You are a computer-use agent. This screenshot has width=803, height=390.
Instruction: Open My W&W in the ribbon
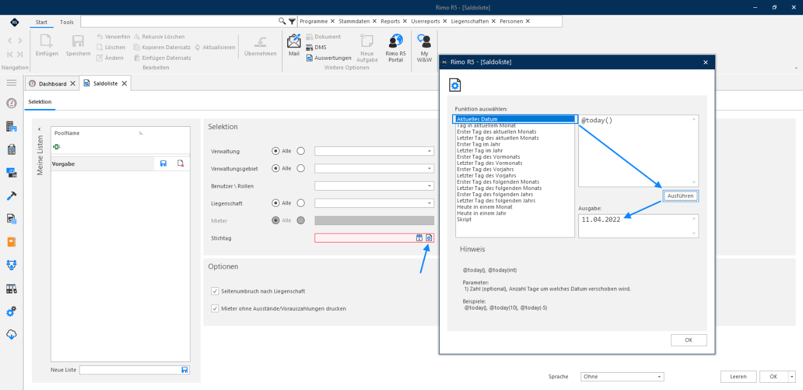[x=425, y=48]
